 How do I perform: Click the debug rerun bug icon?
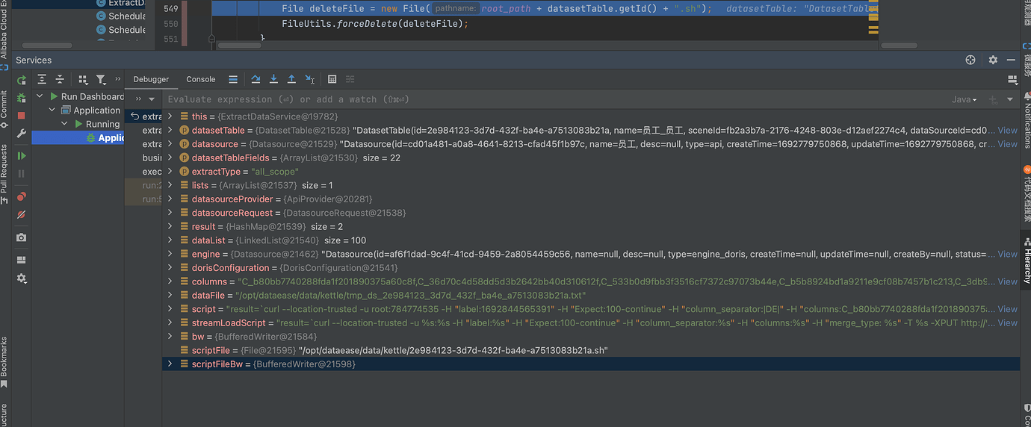[22, 97]
